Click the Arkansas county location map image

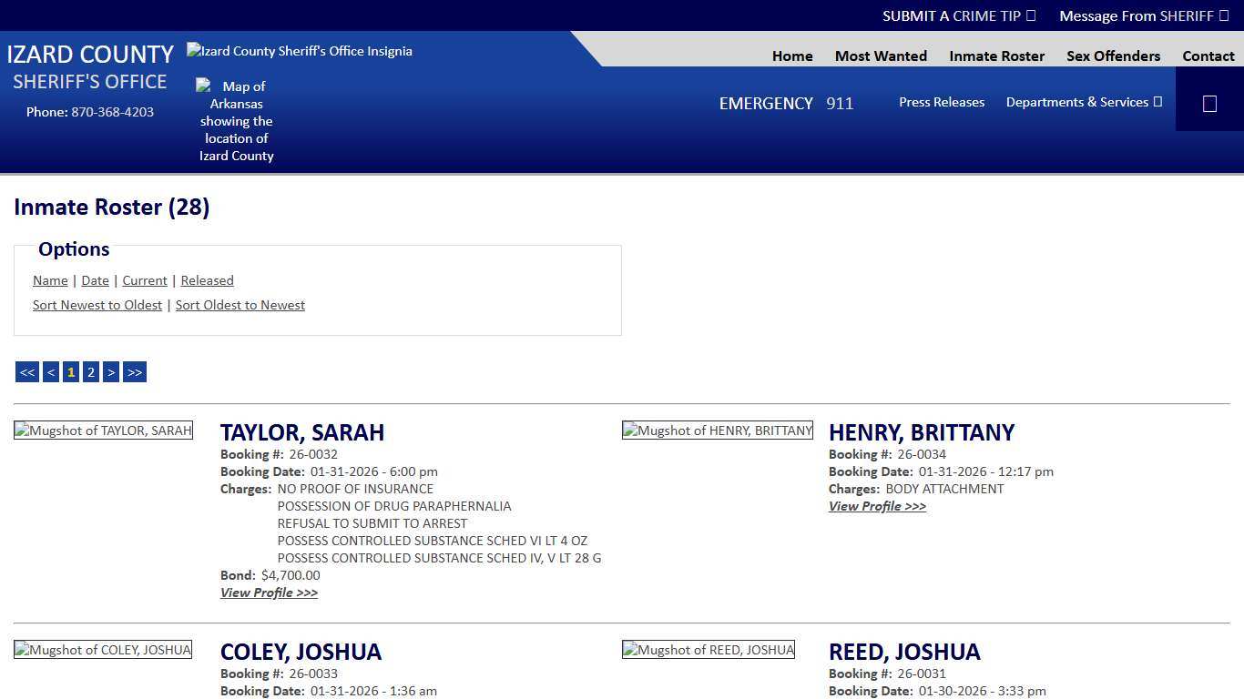tap(236, 120)
